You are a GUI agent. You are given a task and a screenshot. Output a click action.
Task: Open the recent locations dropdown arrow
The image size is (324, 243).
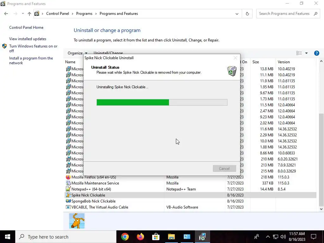pos(23,14)
